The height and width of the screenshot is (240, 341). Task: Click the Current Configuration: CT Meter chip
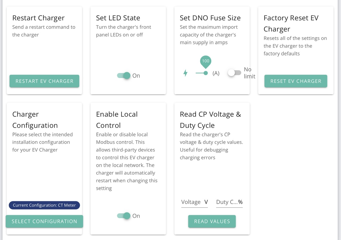[44, 205]
